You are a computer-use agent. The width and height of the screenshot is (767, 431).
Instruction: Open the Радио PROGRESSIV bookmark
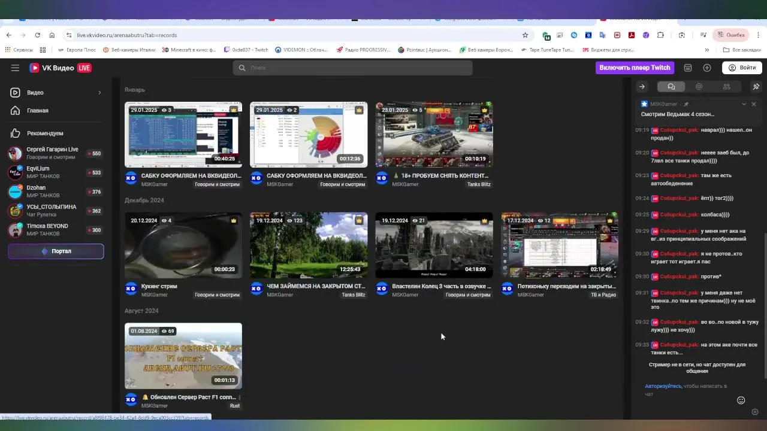click(363, 50)
